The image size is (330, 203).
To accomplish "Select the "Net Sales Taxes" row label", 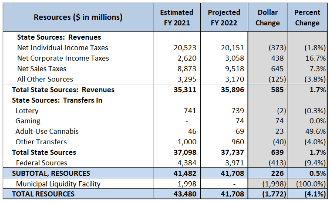I will tap(42, 69).
